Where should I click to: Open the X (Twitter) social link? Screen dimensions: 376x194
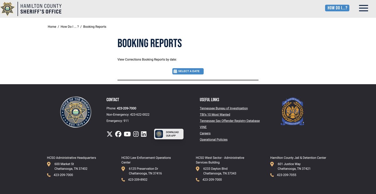tap(109, 134)
